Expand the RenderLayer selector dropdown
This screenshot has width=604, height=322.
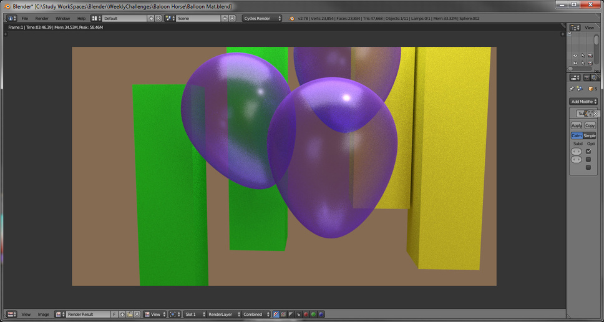pos(223,315)
